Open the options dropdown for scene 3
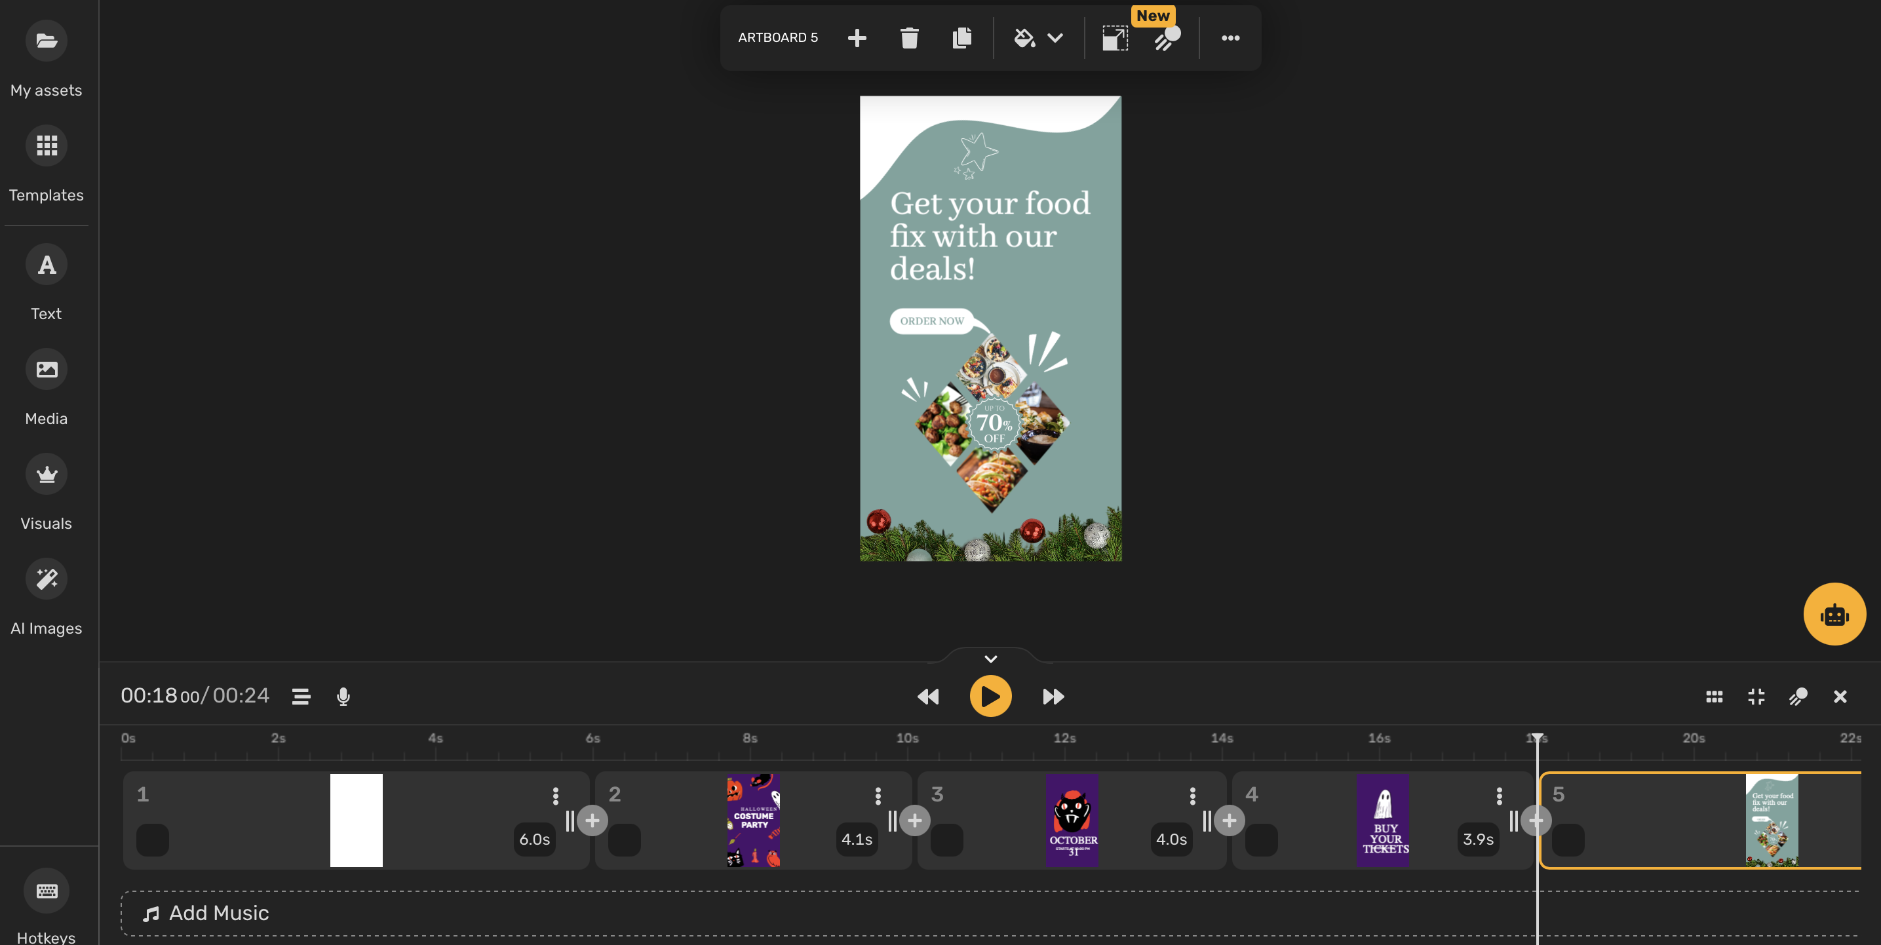 click(1192, 796)
